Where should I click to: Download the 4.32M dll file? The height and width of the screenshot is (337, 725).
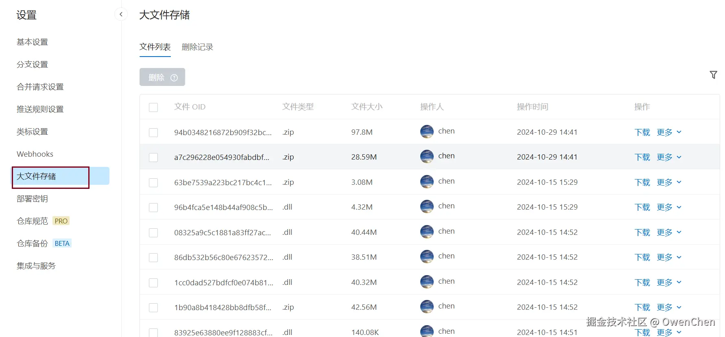(642, 207)
